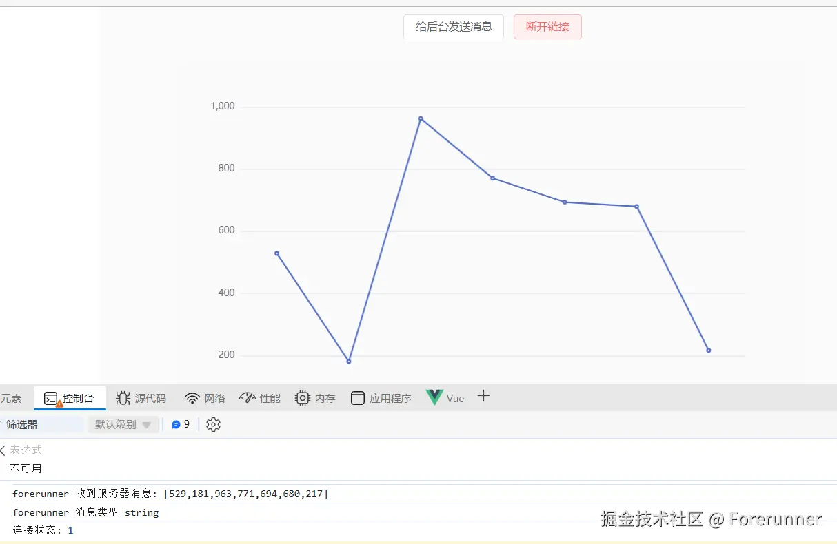This screenshot has width=837, height=544.
Task: Open the 内存 memory tab
Action: (x=315, y=398)
